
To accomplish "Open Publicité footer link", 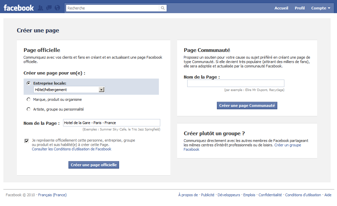I will (x=207, y=195).
